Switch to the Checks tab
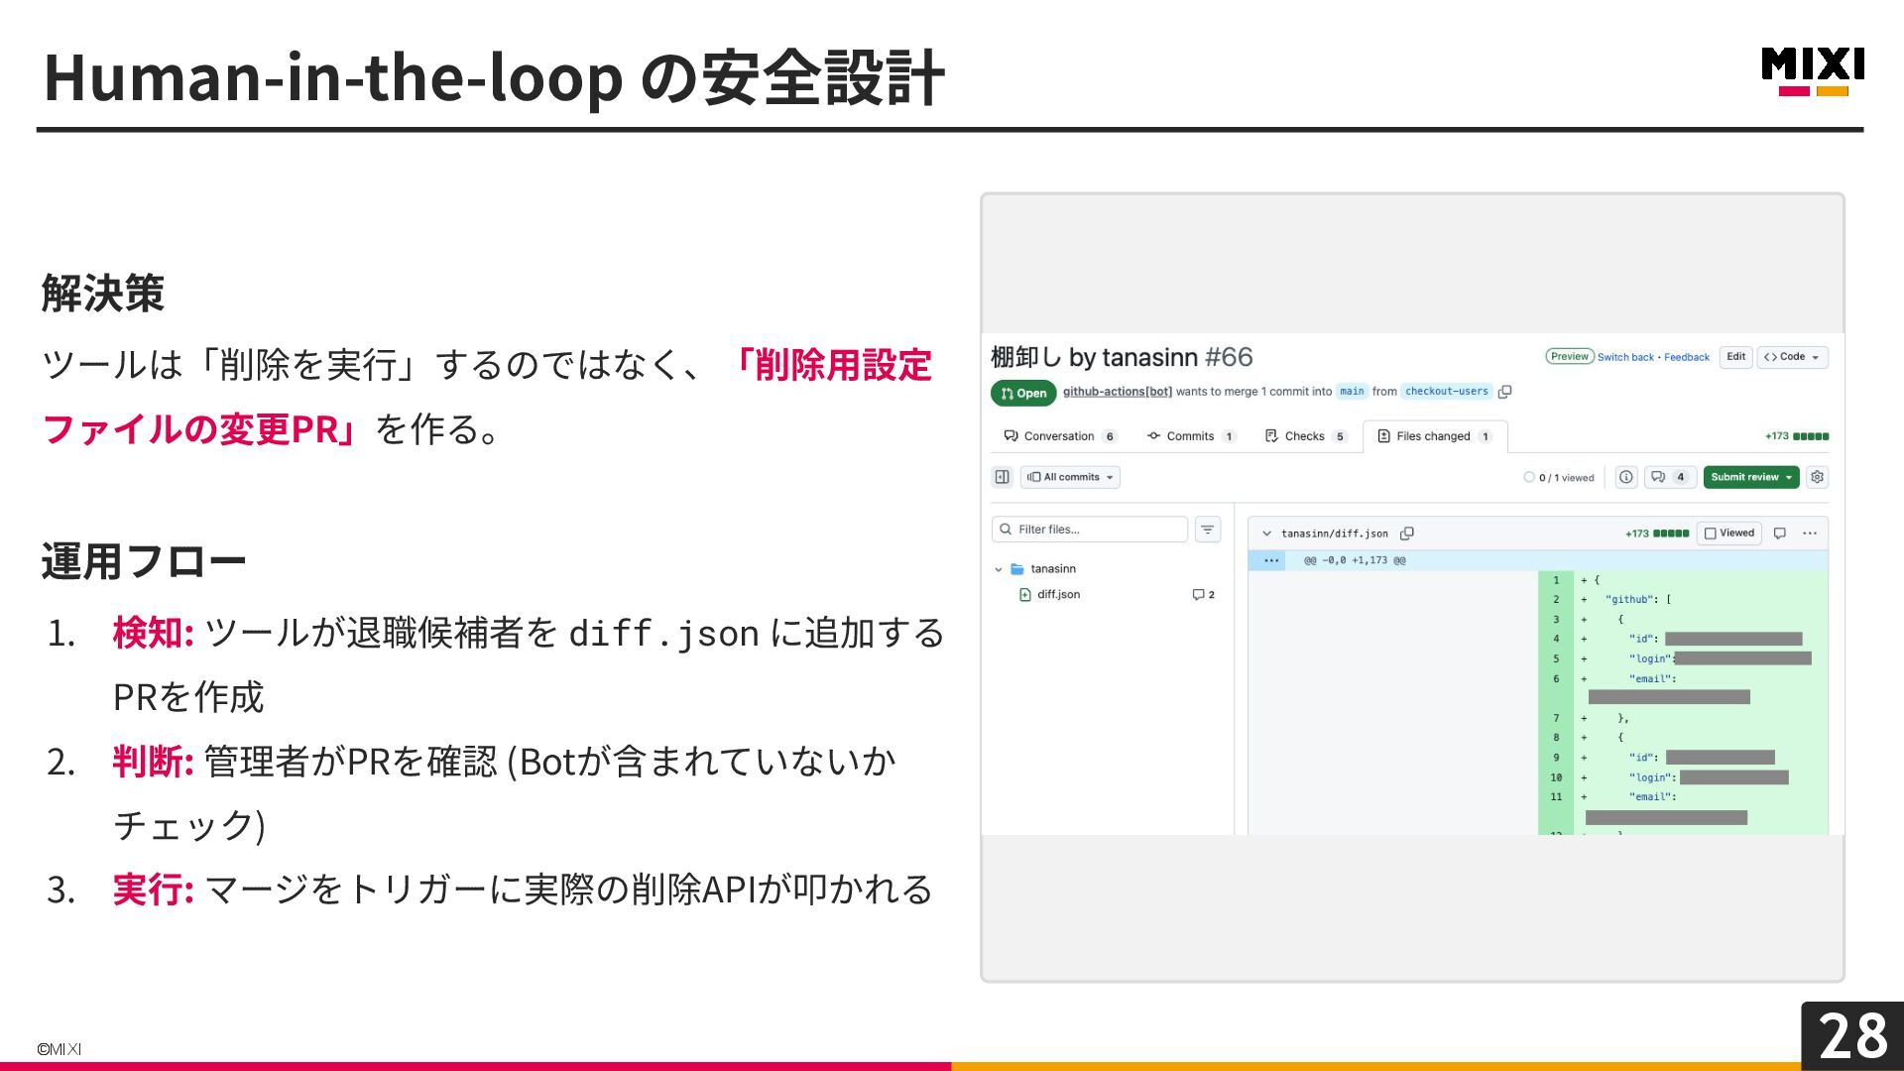Screen dimensions: 1904x1071 pos(1303,436)
